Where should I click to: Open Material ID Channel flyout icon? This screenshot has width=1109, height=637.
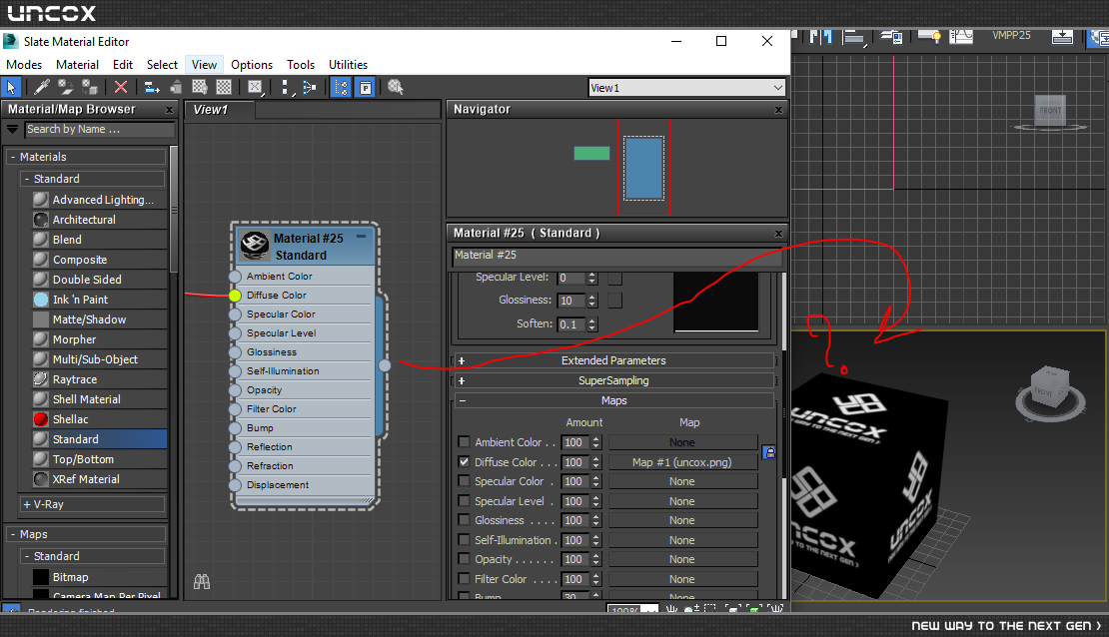point(256,88)
